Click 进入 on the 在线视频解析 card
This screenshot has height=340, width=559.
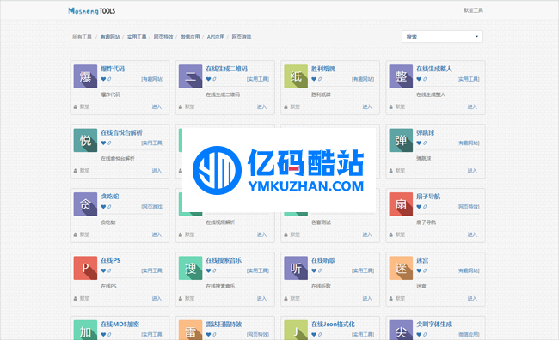pyautogui.click(x=262, y=234)
